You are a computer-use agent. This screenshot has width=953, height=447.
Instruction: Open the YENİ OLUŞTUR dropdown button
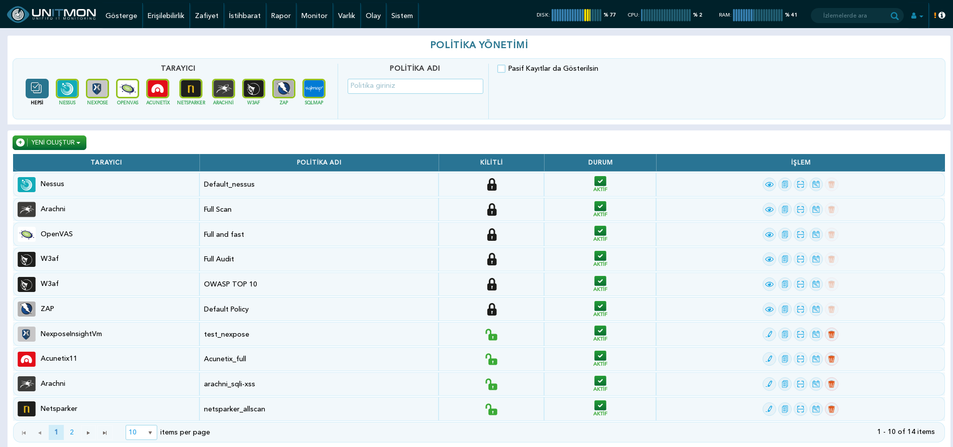pos(49,142)
